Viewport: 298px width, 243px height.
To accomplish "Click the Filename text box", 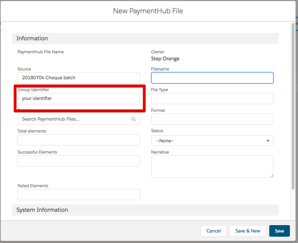I will pos(212,78).
